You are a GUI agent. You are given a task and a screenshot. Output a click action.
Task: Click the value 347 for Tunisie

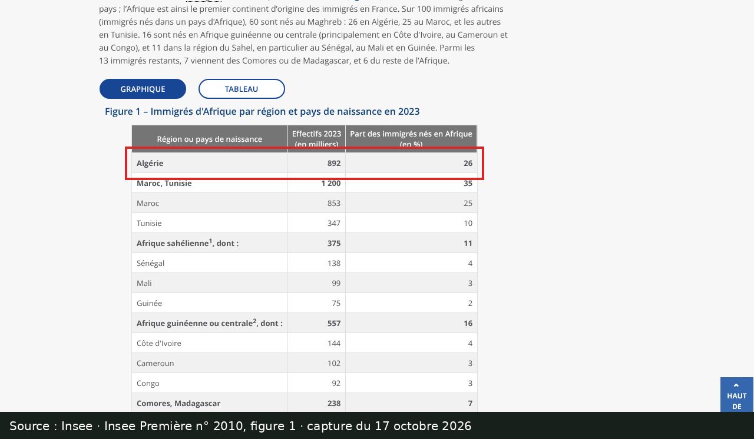(334, 223)
